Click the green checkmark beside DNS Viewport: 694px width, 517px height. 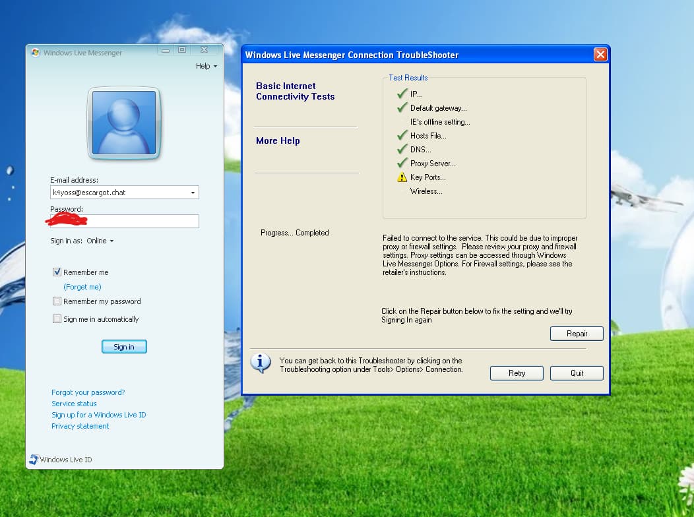[402, 149]
